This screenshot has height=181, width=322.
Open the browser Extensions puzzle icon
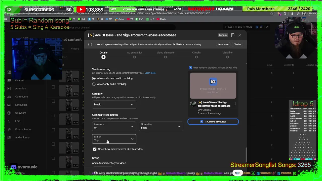click(x=285, y=14)
